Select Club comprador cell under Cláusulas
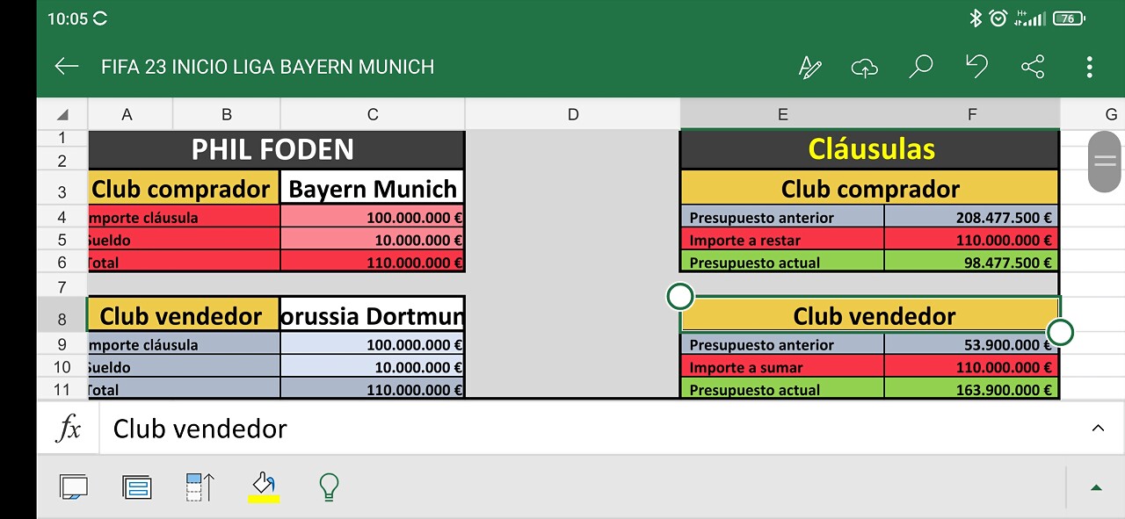Screen dimensions: 1125x519 pyautogui.click(x=870, y=189)
